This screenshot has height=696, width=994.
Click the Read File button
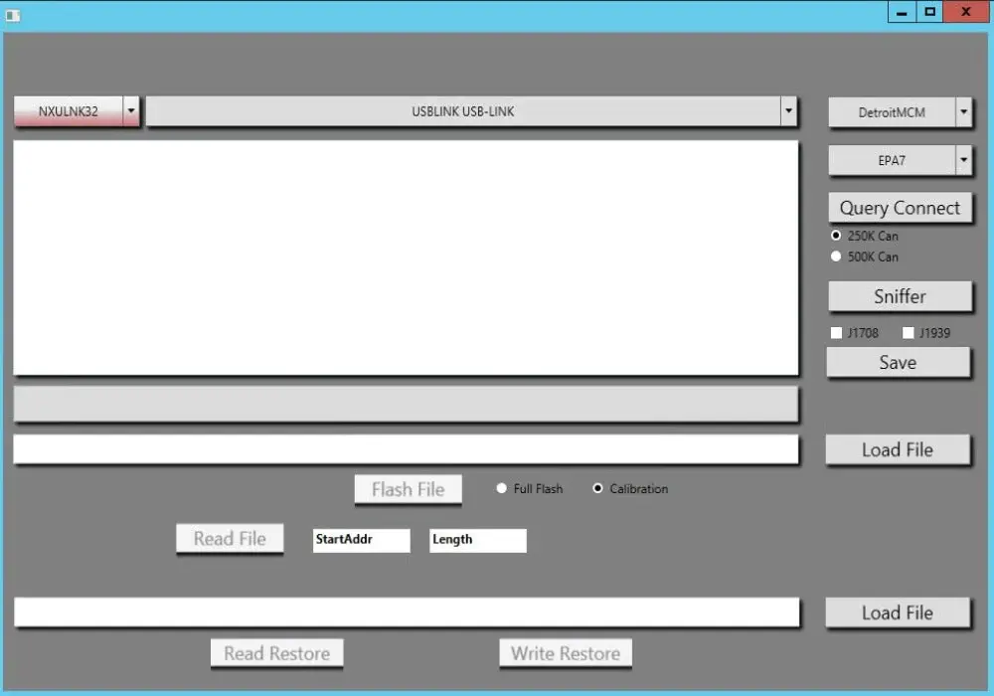point(231,538)
